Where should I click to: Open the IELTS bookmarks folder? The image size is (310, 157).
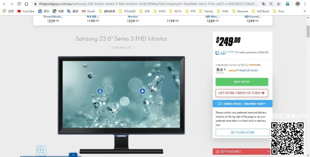click(175, 11)
